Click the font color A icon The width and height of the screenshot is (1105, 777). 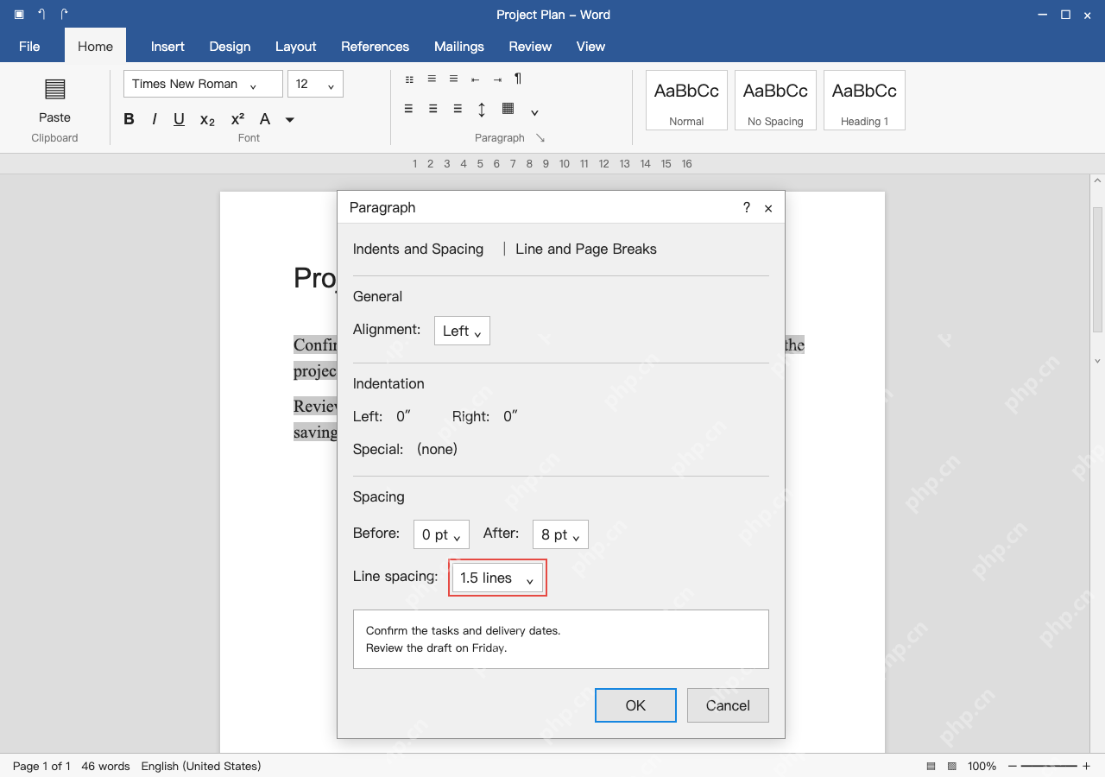(265, 119)
